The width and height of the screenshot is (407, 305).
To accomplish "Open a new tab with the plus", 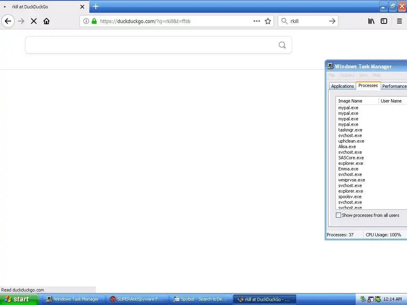I will click(96, 6).
